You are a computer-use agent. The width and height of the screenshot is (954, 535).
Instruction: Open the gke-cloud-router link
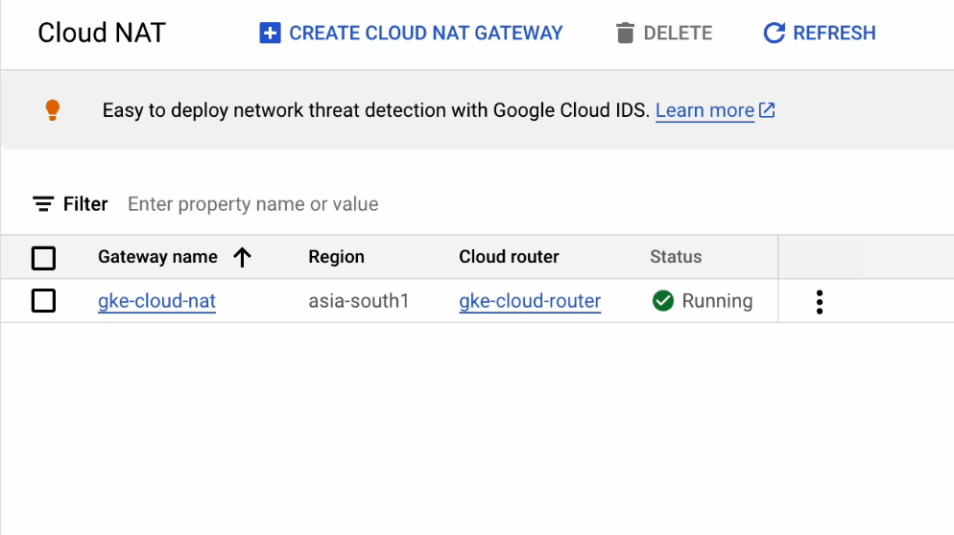coord(530,301)
